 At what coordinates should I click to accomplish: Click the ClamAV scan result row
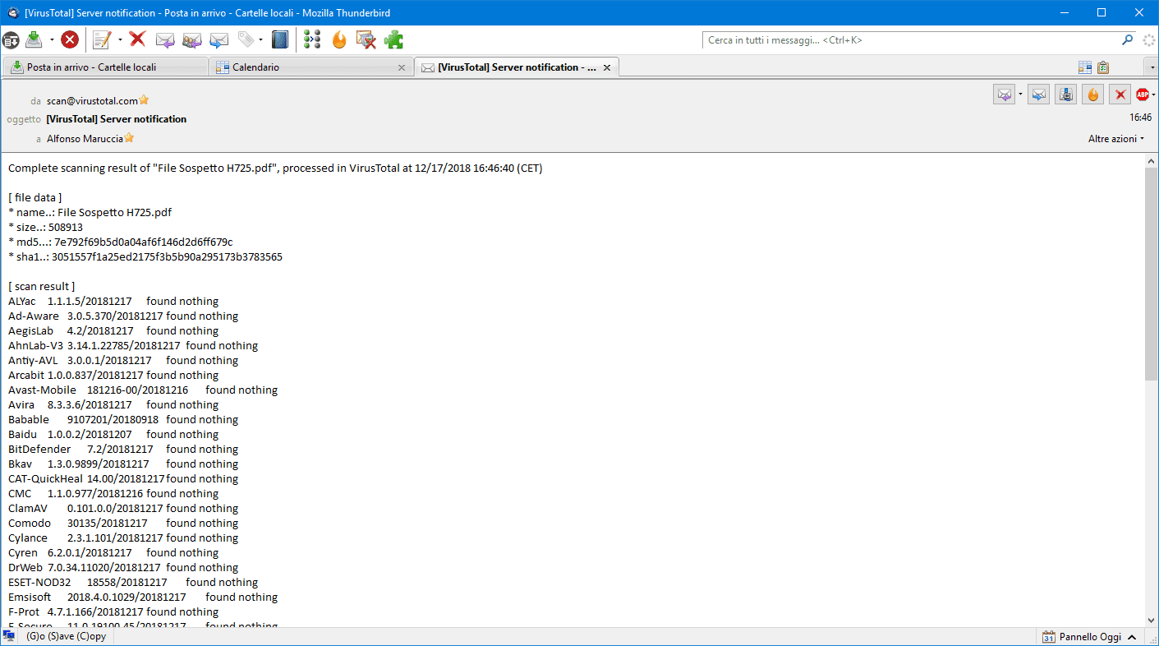point(123,508)
